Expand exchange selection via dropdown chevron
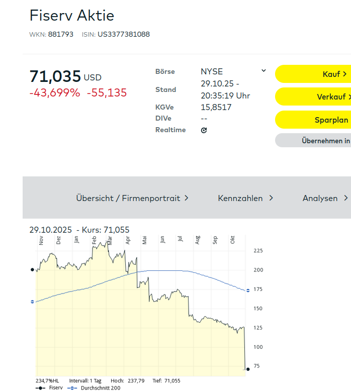 point(264,71)
